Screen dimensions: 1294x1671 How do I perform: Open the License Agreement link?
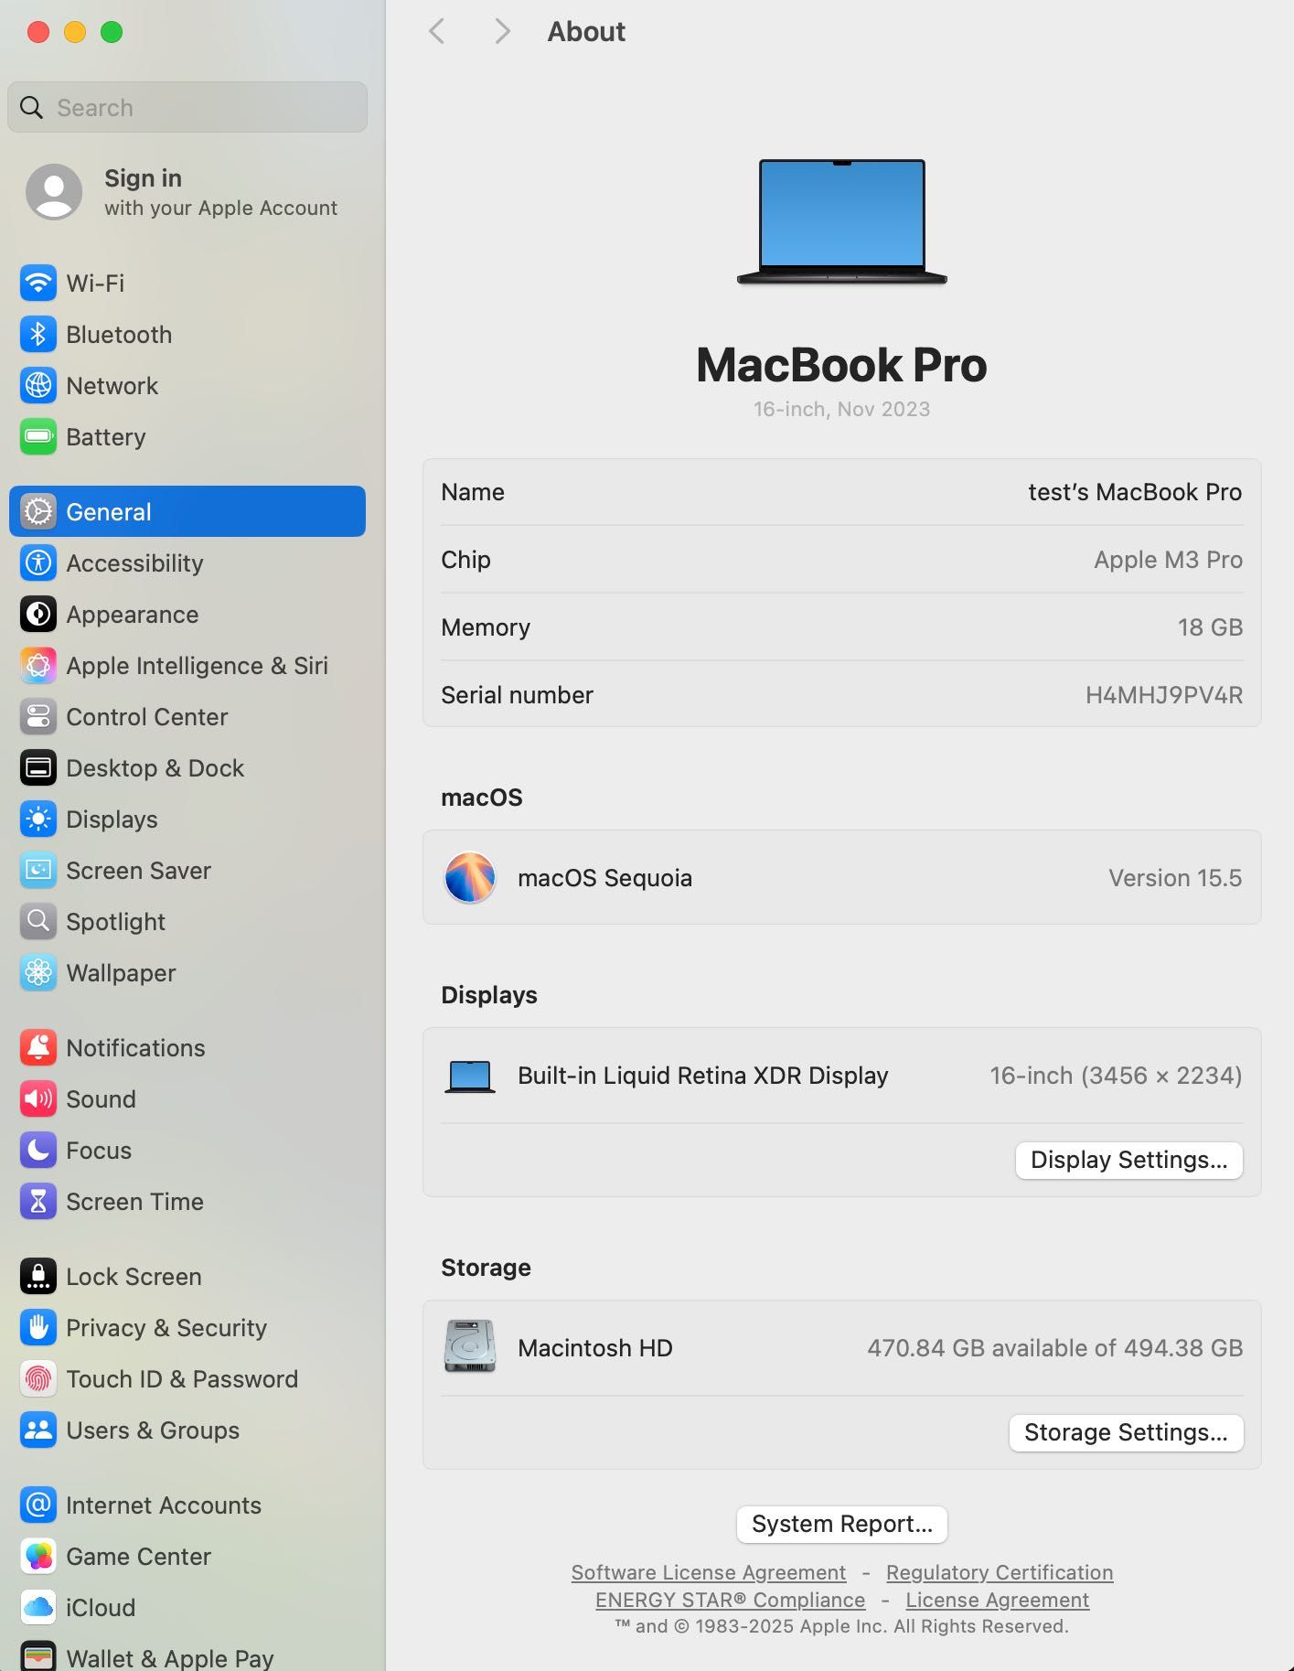(x=998, y=1600)
